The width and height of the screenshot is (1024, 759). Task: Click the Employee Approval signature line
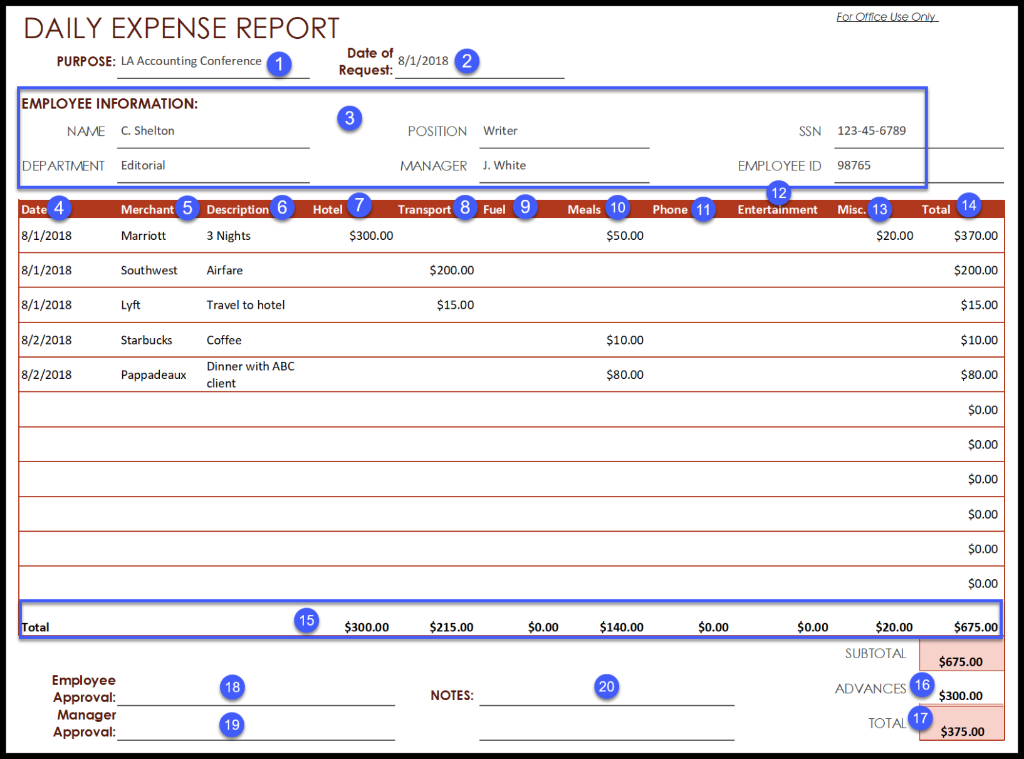click(x=256, y=696)
